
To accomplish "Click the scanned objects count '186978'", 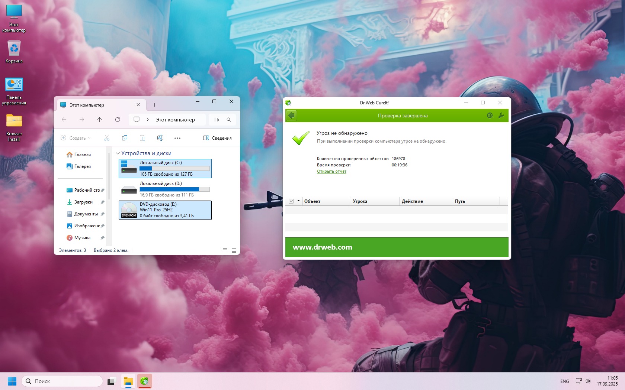I will tap(398, 159).
